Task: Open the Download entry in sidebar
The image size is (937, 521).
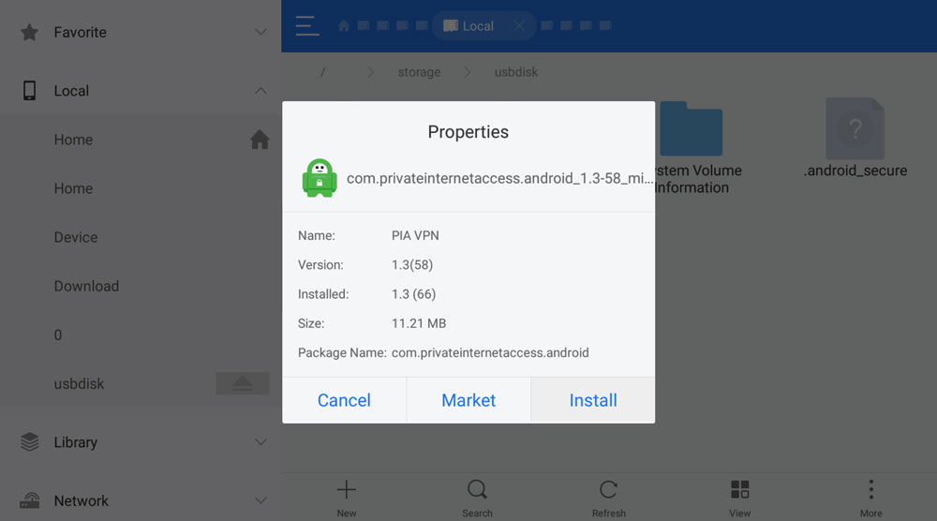Action: point(141,286)
